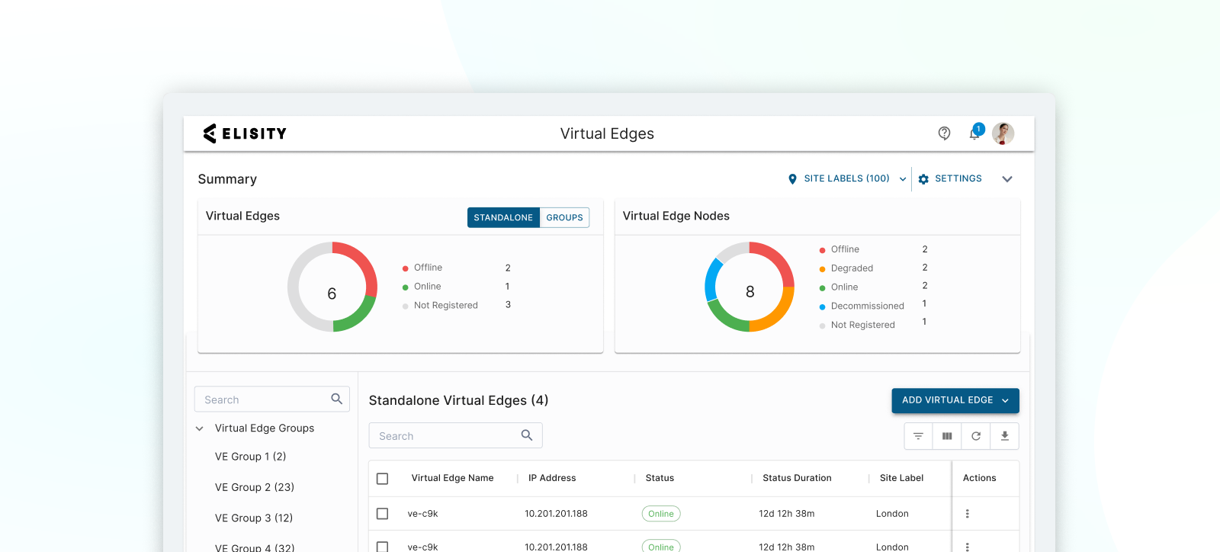Click the filter icon above the table
The height and width of the screenshot is (552, 1220).
pos(918,436)
